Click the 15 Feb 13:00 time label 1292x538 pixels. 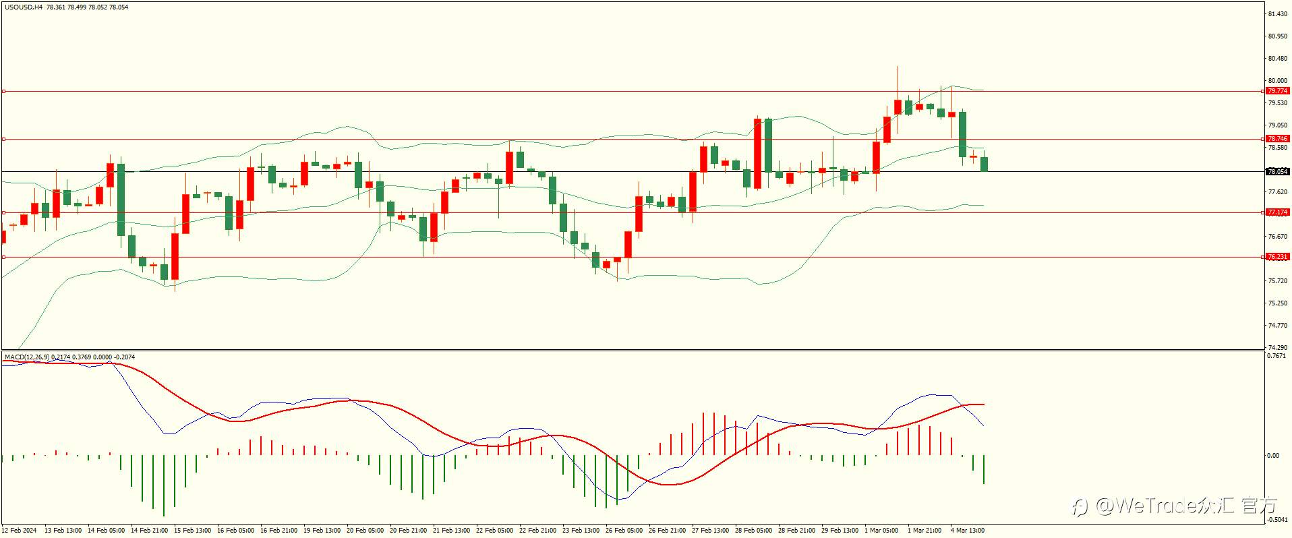(x=192, y=531)
